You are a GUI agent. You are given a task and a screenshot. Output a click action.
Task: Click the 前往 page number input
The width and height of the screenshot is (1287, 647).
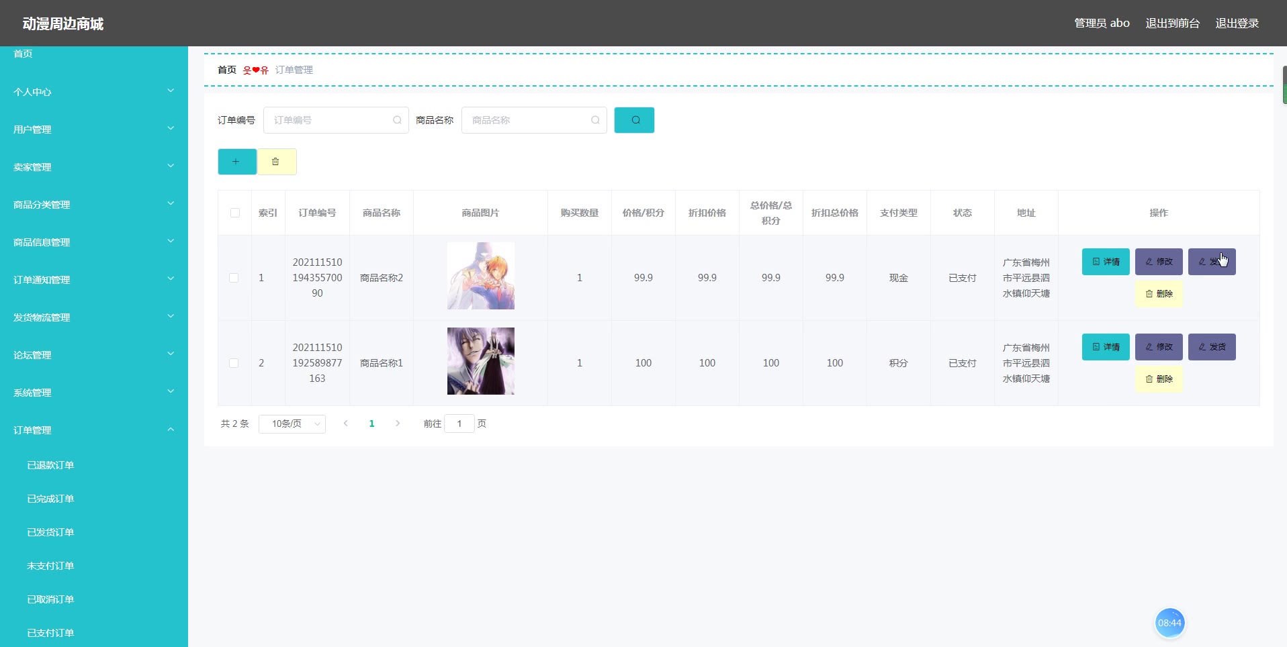coord(459,424)
